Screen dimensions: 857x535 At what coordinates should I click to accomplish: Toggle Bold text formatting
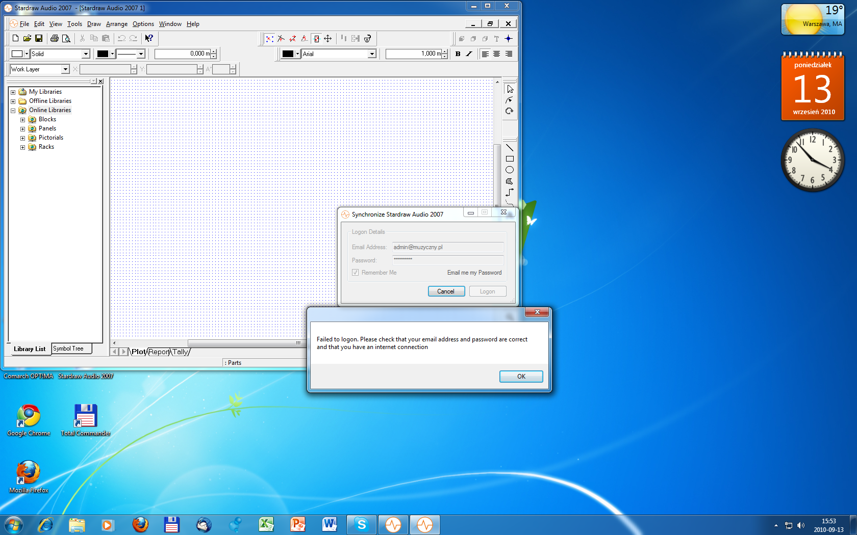458,54
